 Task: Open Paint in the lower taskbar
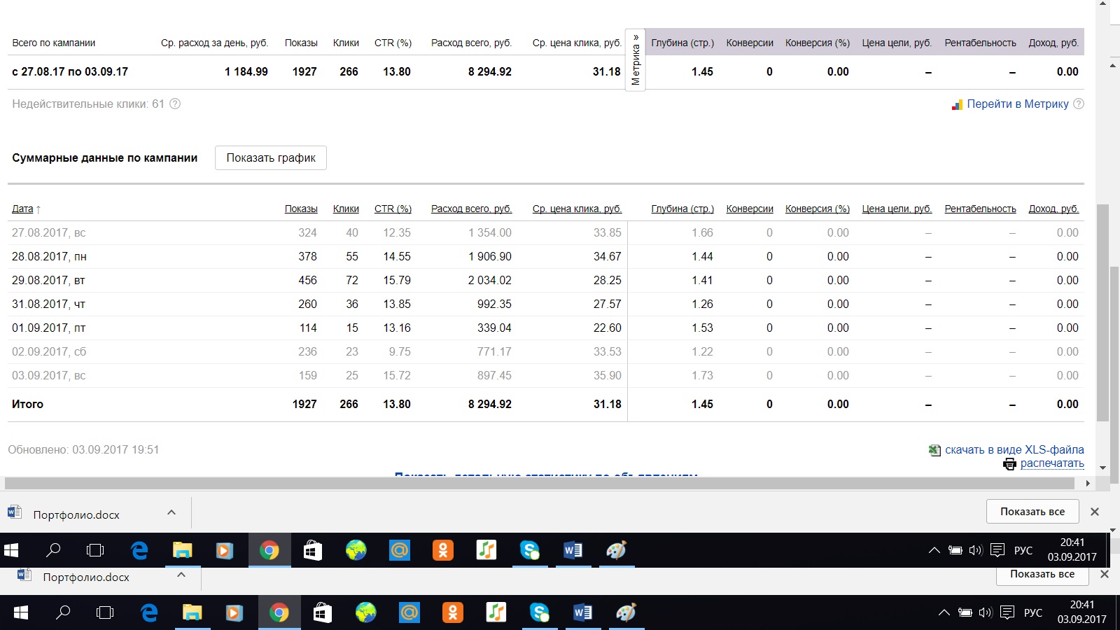pos(626,612)
